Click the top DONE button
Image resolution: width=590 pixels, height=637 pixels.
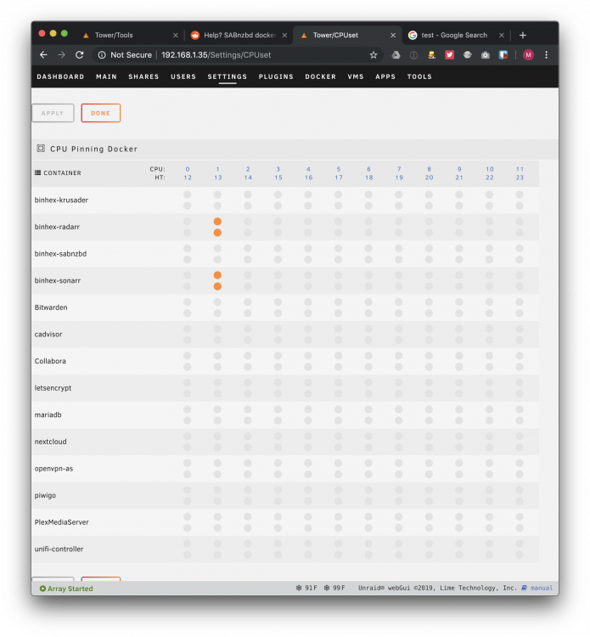pyautogui.click(x=101, y=113)
